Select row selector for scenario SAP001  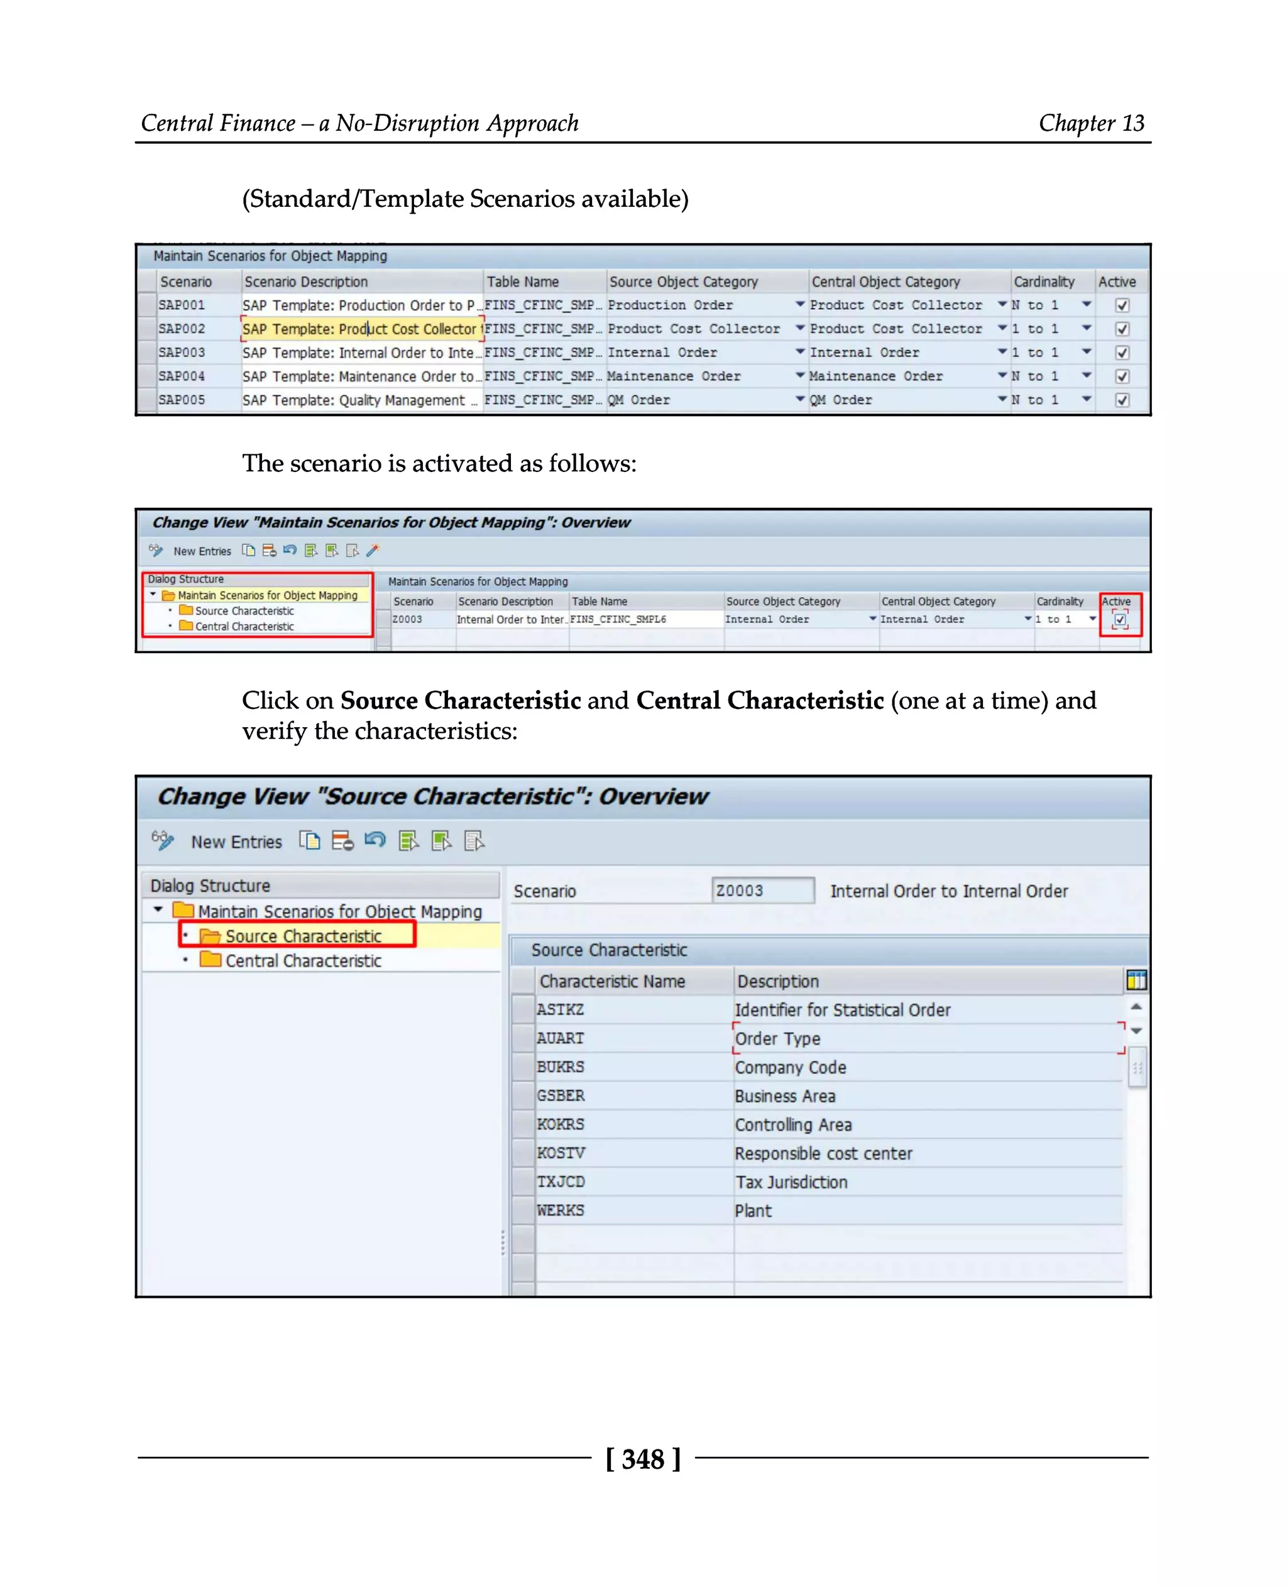[147, 305]
